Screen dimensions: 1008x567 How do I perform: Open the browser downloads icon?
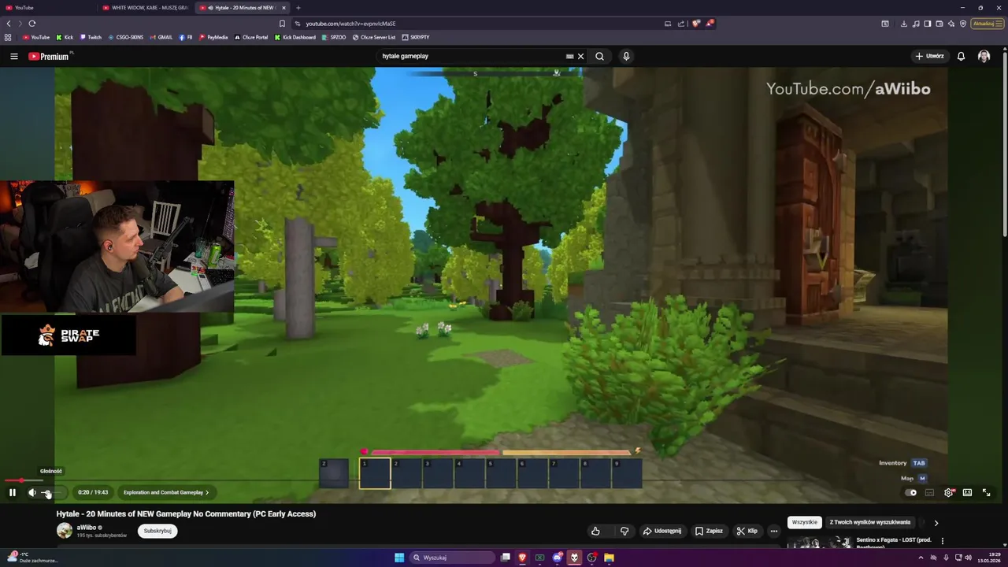click(x=903, y=24)
